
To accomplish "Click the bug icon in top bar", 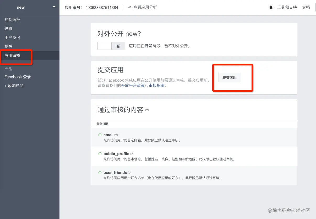I will pos(271,7).
